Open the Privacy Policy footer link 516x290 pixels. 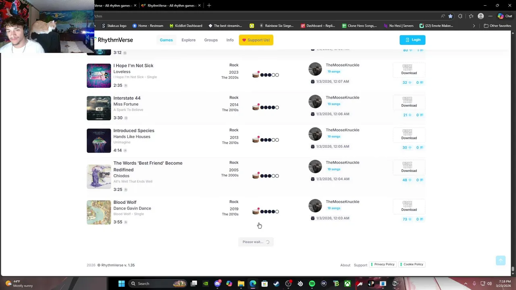tap(383, 264)
